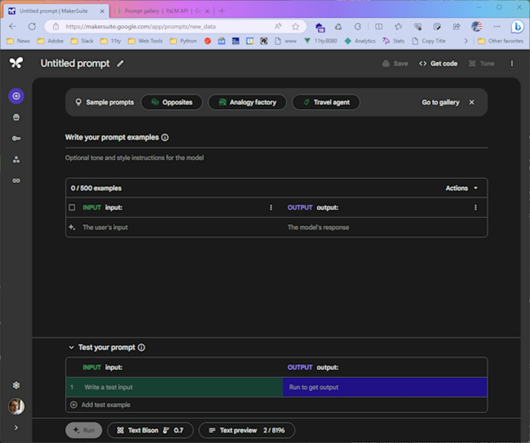Click the Get code button icon
This screenshot has height=443, width=530.
tap(423, 64)
